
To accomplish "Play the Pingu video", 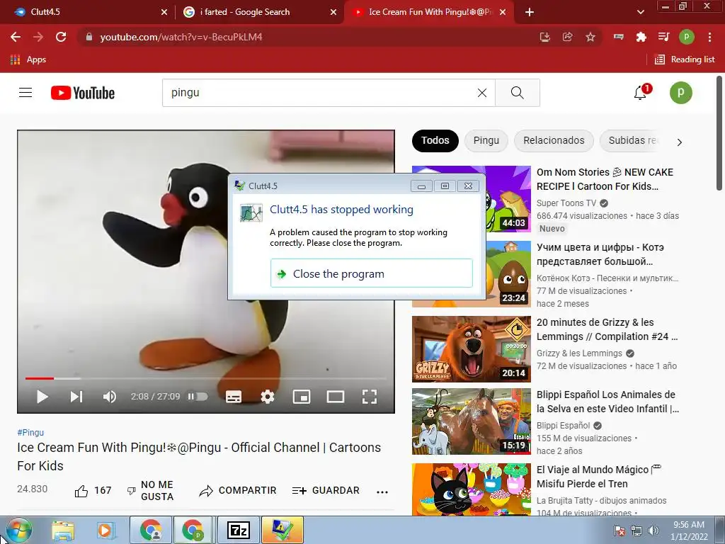I will tap(42, 397).
